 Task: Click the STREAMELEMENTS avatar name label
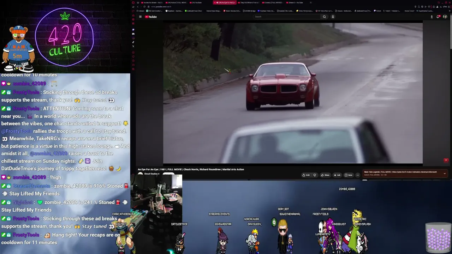(219, 214)
